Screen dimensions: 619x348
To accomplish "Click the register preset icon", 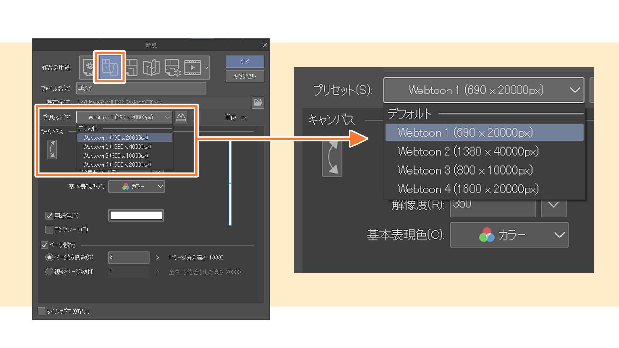I will 181,117.
